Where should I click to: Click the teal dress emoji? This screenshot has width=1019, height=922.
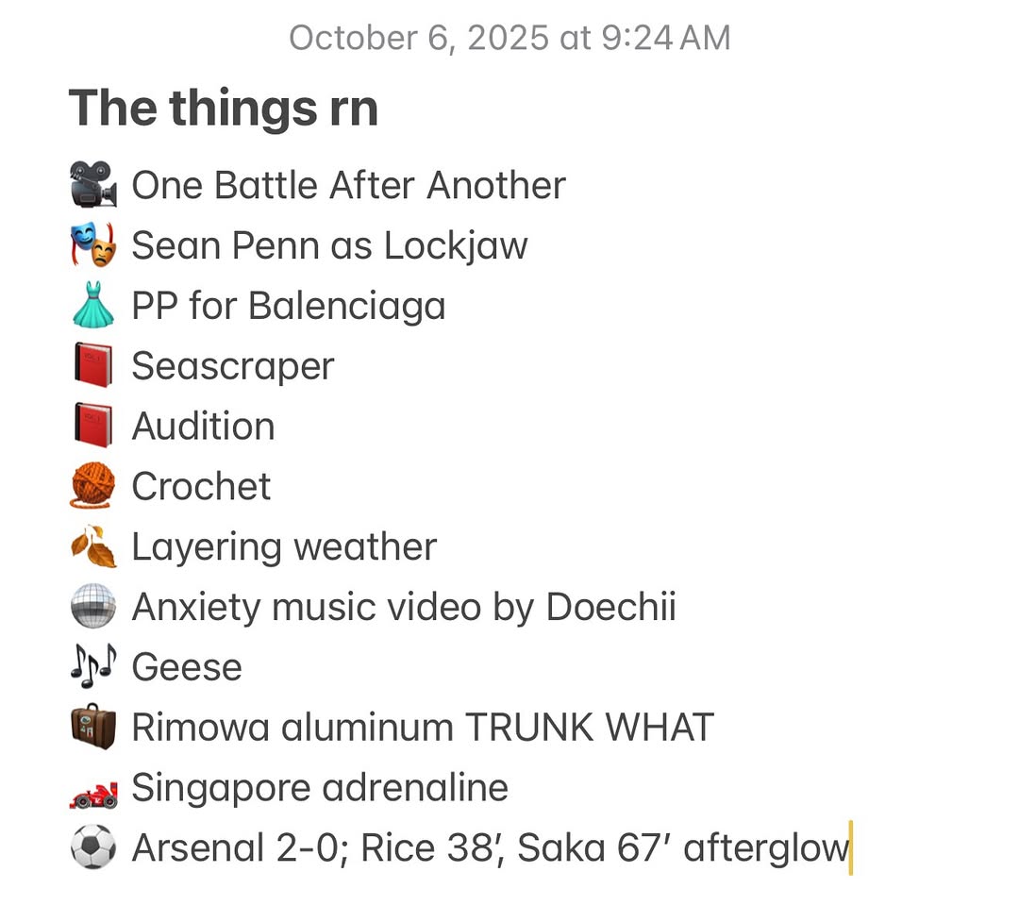tap(93, 306)
